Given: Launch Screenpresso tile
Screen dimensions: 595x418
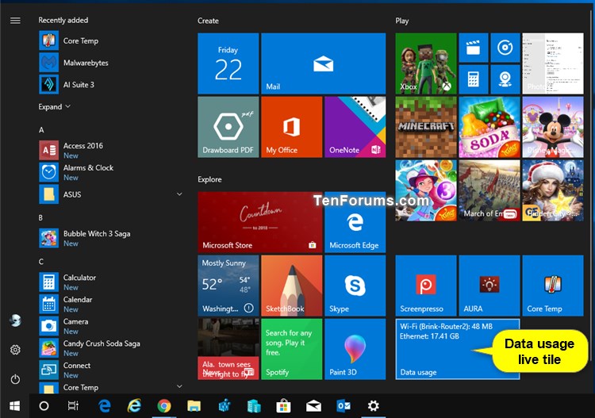Looking at the screenshot, I should [426, 286].
